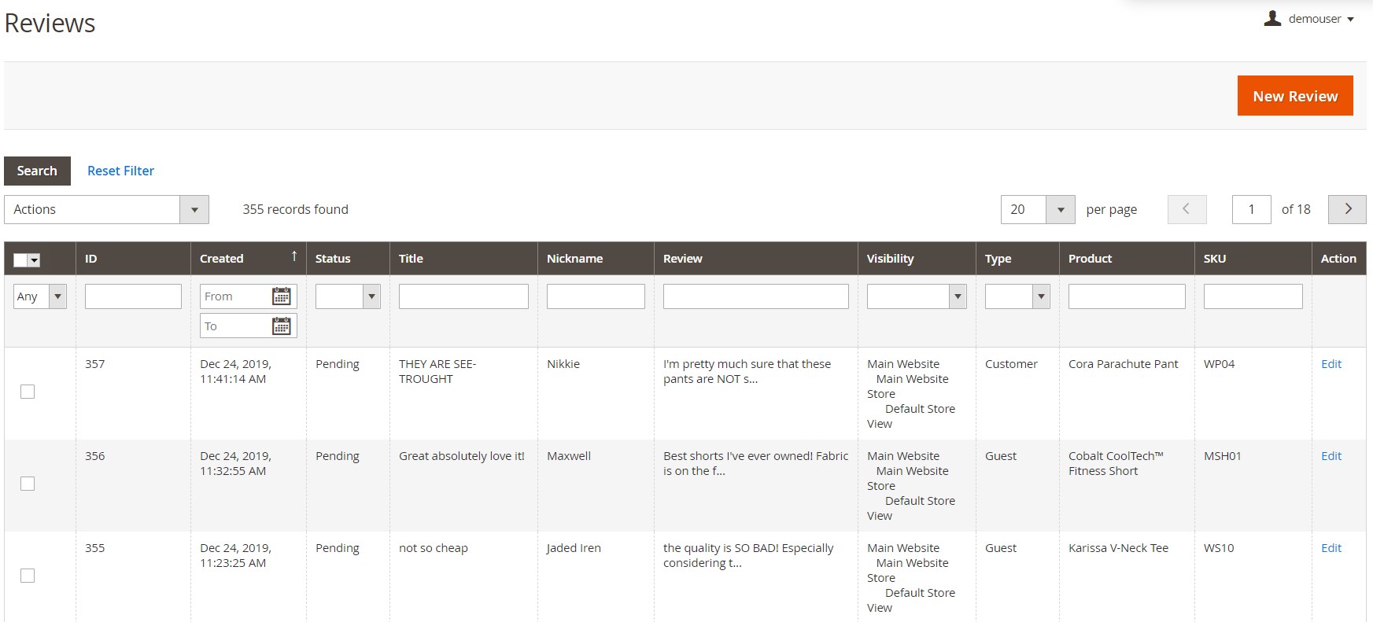Image resolution: width=1373 pixels, height=622 pixels.
Task: Open the Created From date calendar picker
Action: coord(281,296)
